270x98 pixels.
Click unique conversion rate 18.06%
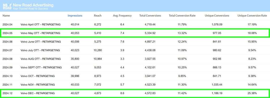coord(252,33)
